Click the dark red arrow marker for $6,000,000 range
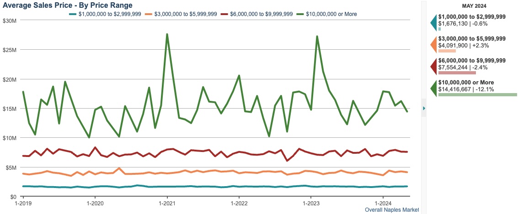The height and width of the screenshot is (214, 518). 433,67
